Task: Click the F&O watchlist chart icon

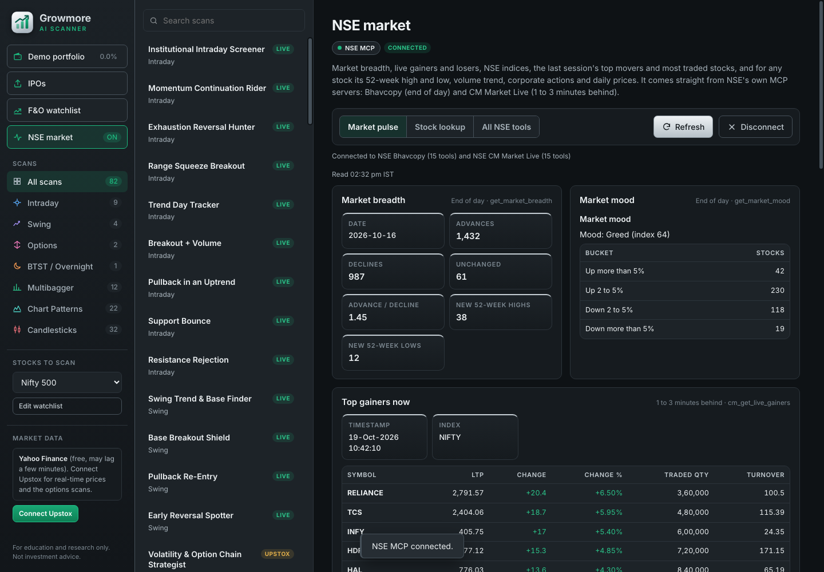Action: point(18,110)
